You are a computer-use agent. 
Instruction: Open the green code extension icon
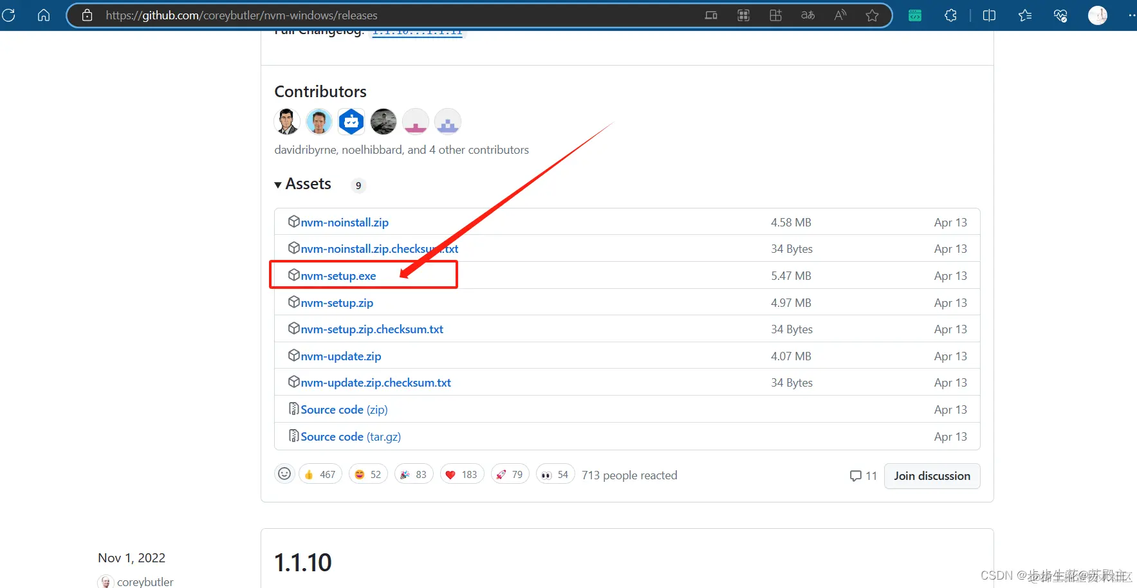[x=915, y=15]
